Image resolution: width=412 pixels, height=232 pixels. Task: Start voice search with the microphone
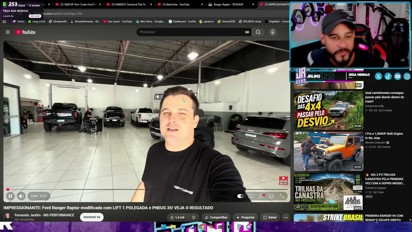(273, 32)
